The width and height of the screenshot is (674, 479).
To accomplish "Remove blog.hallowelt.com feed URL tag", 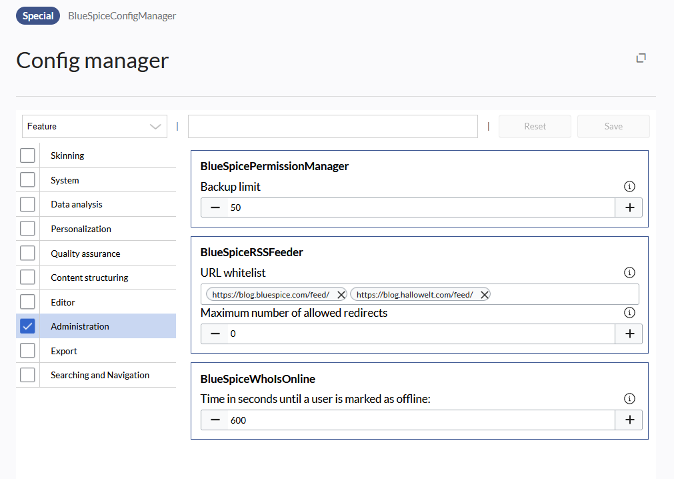I will click(x=484, y=294).
